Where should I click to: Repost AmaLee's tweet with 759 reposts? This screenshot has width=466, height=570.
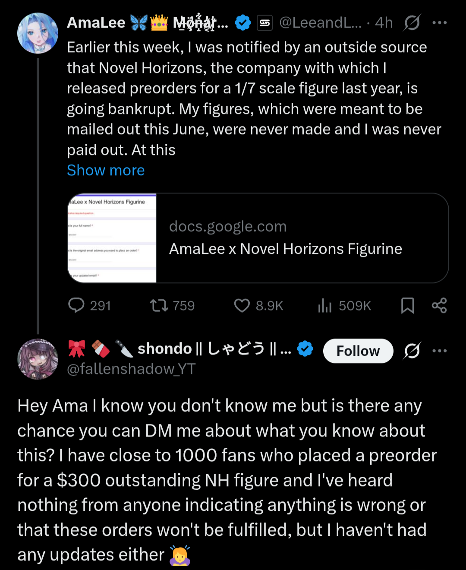coord(172,305)
